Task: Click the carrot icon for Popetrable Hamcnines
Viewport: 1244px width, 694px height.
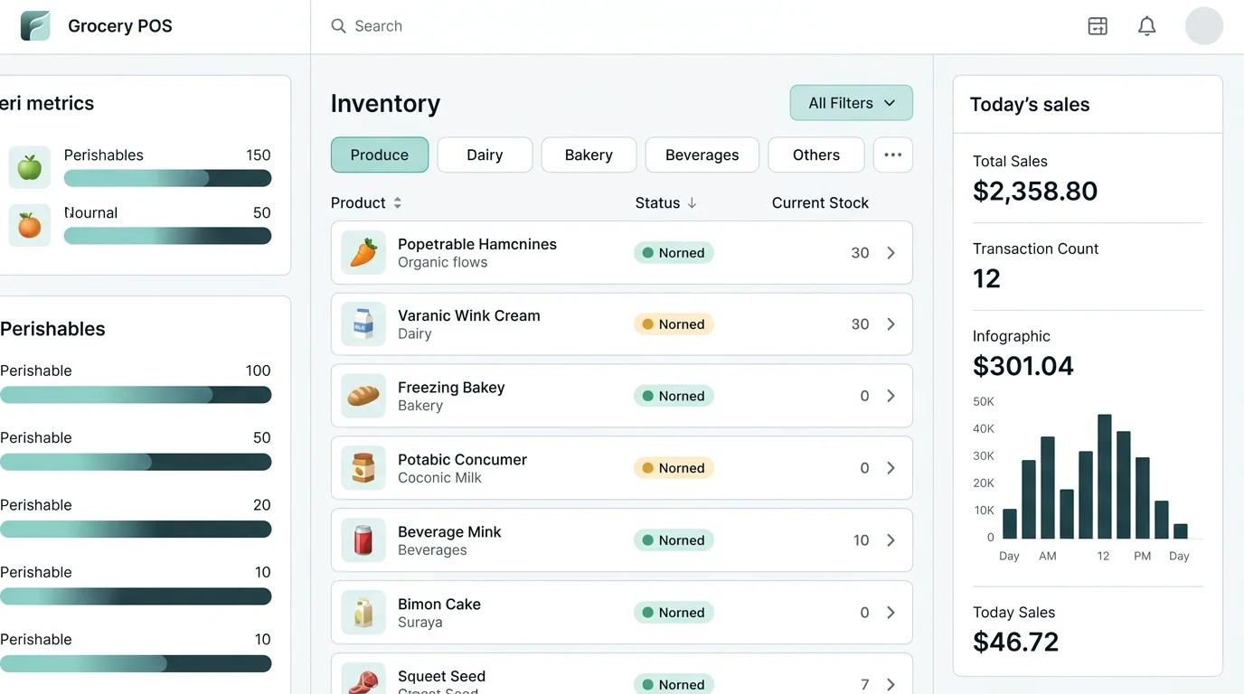Action: coord(363,253)
